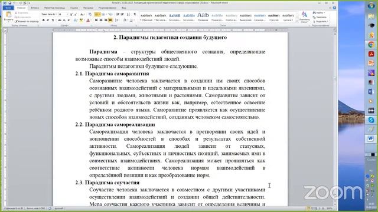Click the Windows Start orb
This screenshot has height=212, width=378.
pos(371,6)
